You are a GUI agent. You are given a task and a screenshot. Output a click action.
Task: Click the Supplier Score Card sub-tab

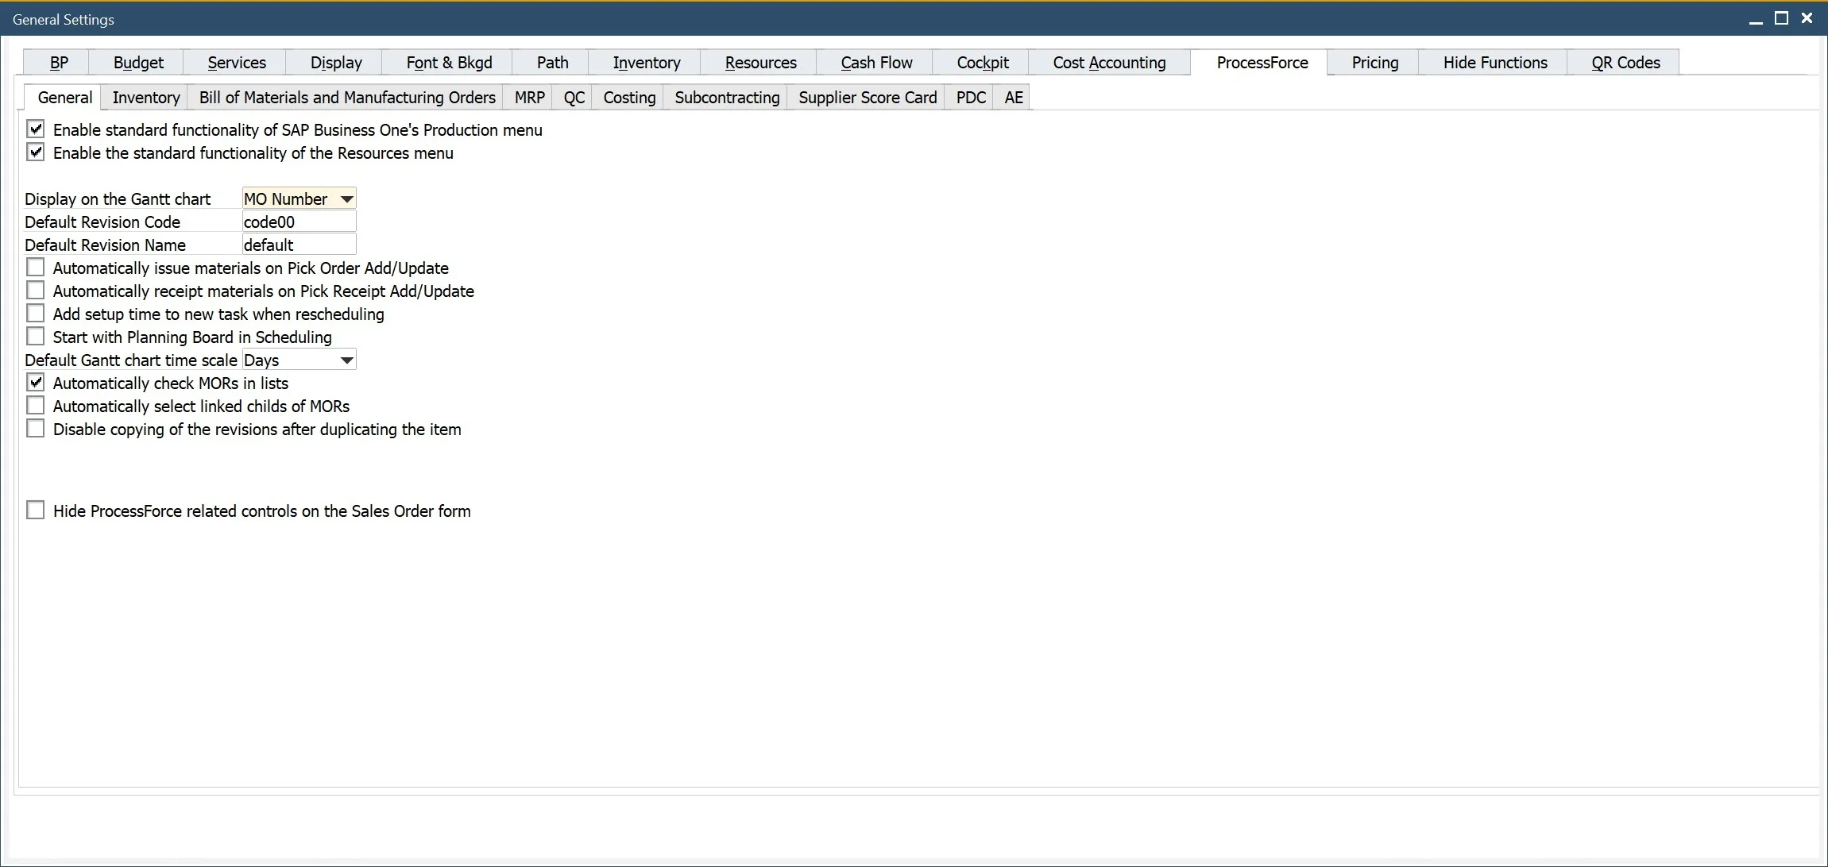tap(868, 97)
